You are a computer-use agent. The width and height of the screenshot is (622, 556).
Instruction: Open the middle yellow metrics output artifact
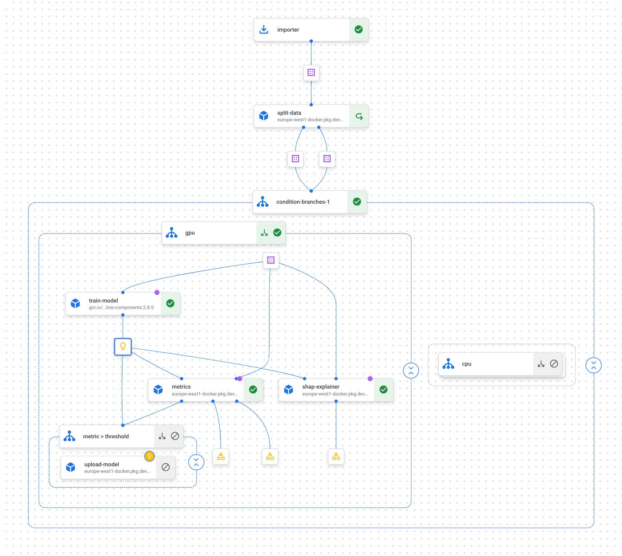pos(270,456)
